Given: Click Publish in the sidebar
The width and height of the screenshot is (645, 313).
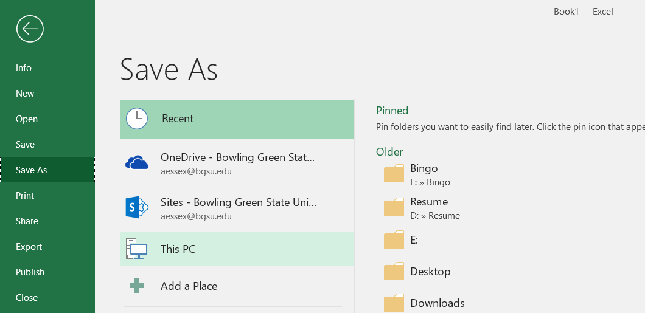Looking at the screenshot, I should [30, 272].
